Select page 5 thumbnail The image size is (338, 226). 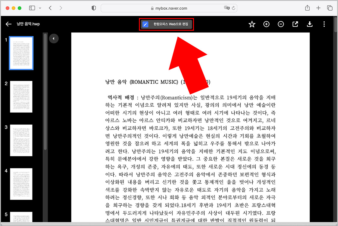pyautogui.click(x=21, y=217)
